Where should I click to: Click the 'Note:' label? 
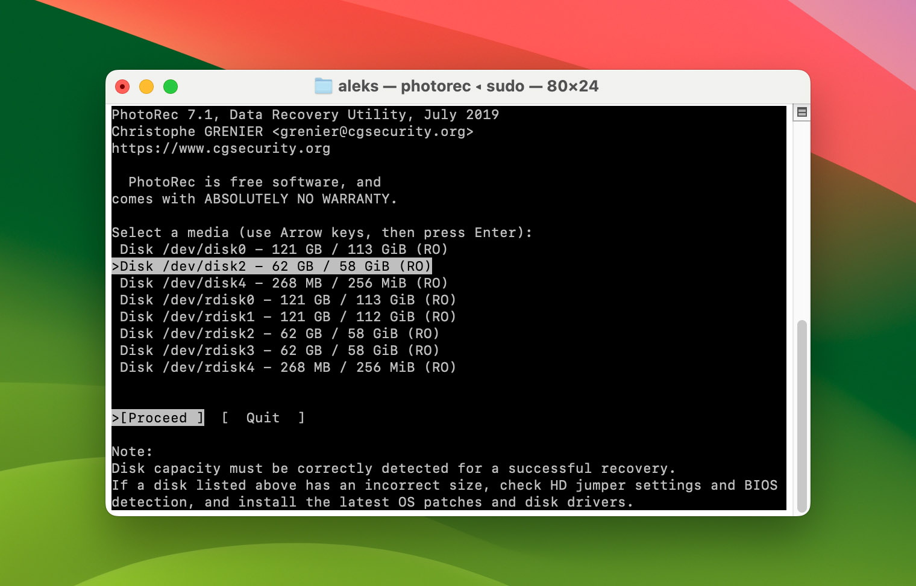(x=133, y=451)
